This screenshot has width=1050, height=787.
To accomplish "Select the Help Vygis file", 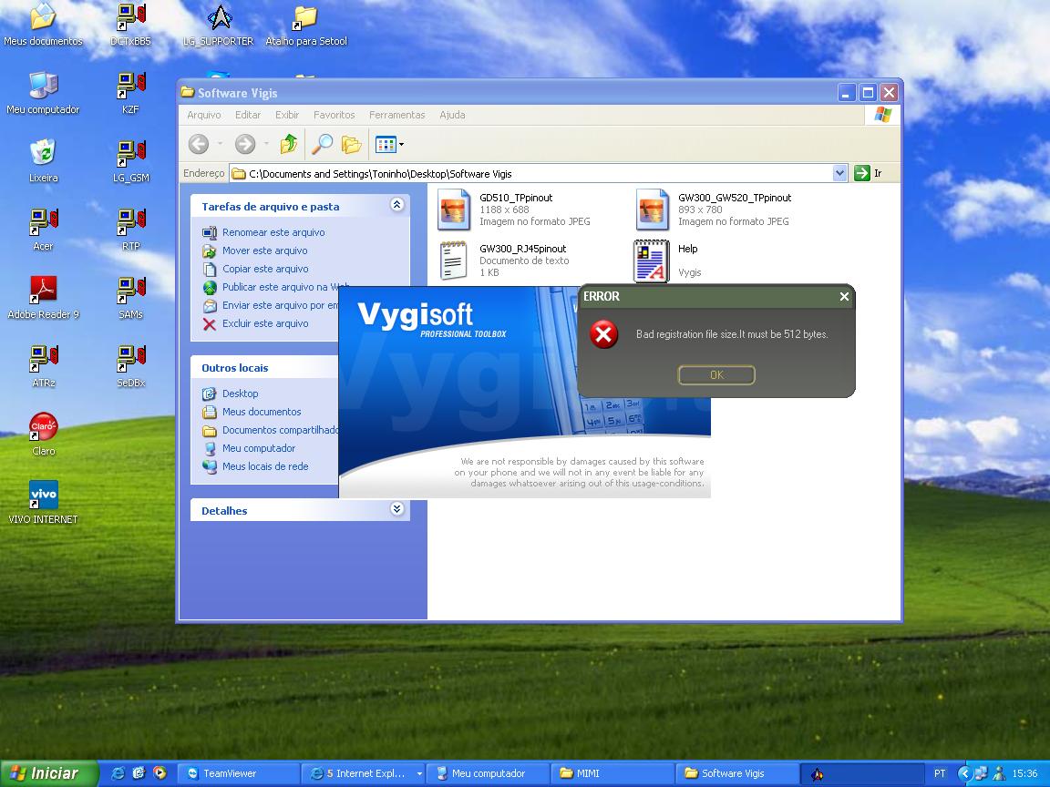I will 668,261.
